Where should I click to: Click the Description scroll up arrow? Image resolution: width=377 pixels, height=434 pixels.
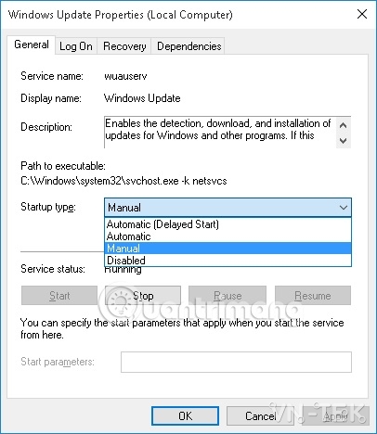point(343,125)
